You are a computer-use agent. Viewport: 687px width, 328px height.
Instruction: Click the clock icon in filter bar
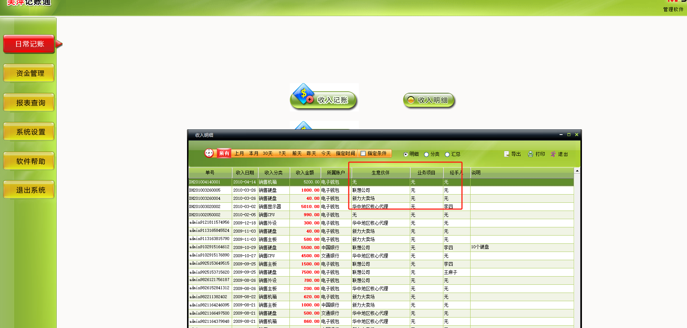click(209, 153)
